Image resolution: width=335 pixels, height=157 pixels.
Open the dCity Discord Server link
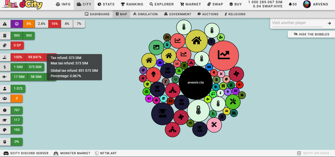click(26, 153)
